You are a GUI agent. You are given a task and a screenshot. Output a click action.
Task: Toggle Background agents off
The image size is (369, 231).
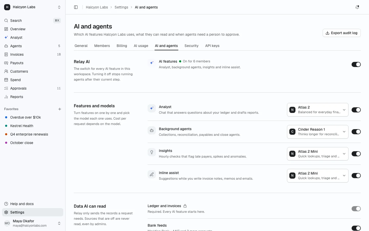pos(356,132)
